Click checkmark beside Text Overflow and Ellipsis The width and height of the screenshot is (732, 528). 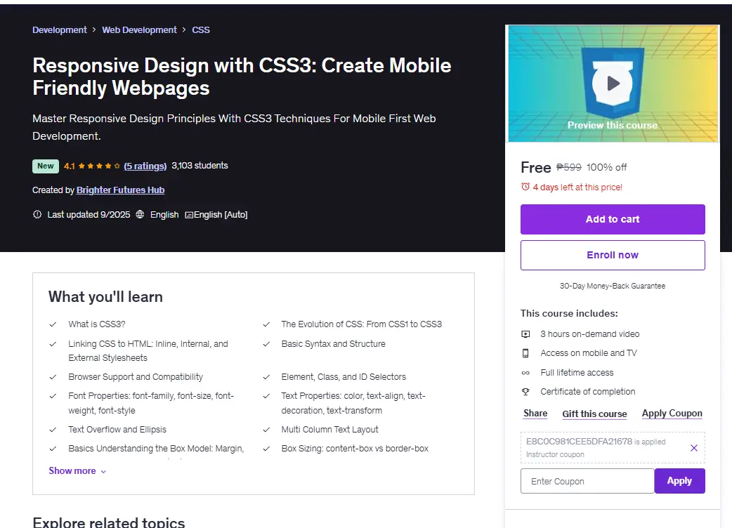(x=53, y=430)
